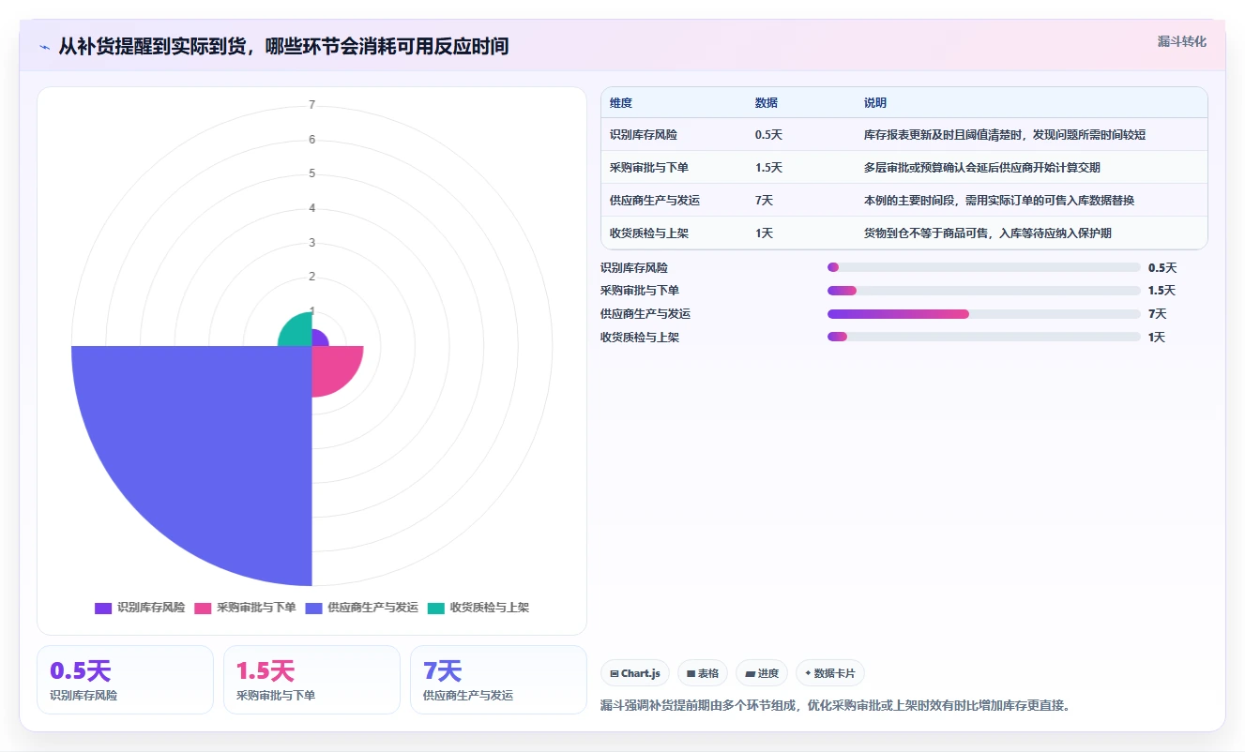This screenshot has height=752, width=1245.
Task: Toggle 采购审批与下单 legend swatch in chart
Action: pyautogui.click(x=203, y=608)
